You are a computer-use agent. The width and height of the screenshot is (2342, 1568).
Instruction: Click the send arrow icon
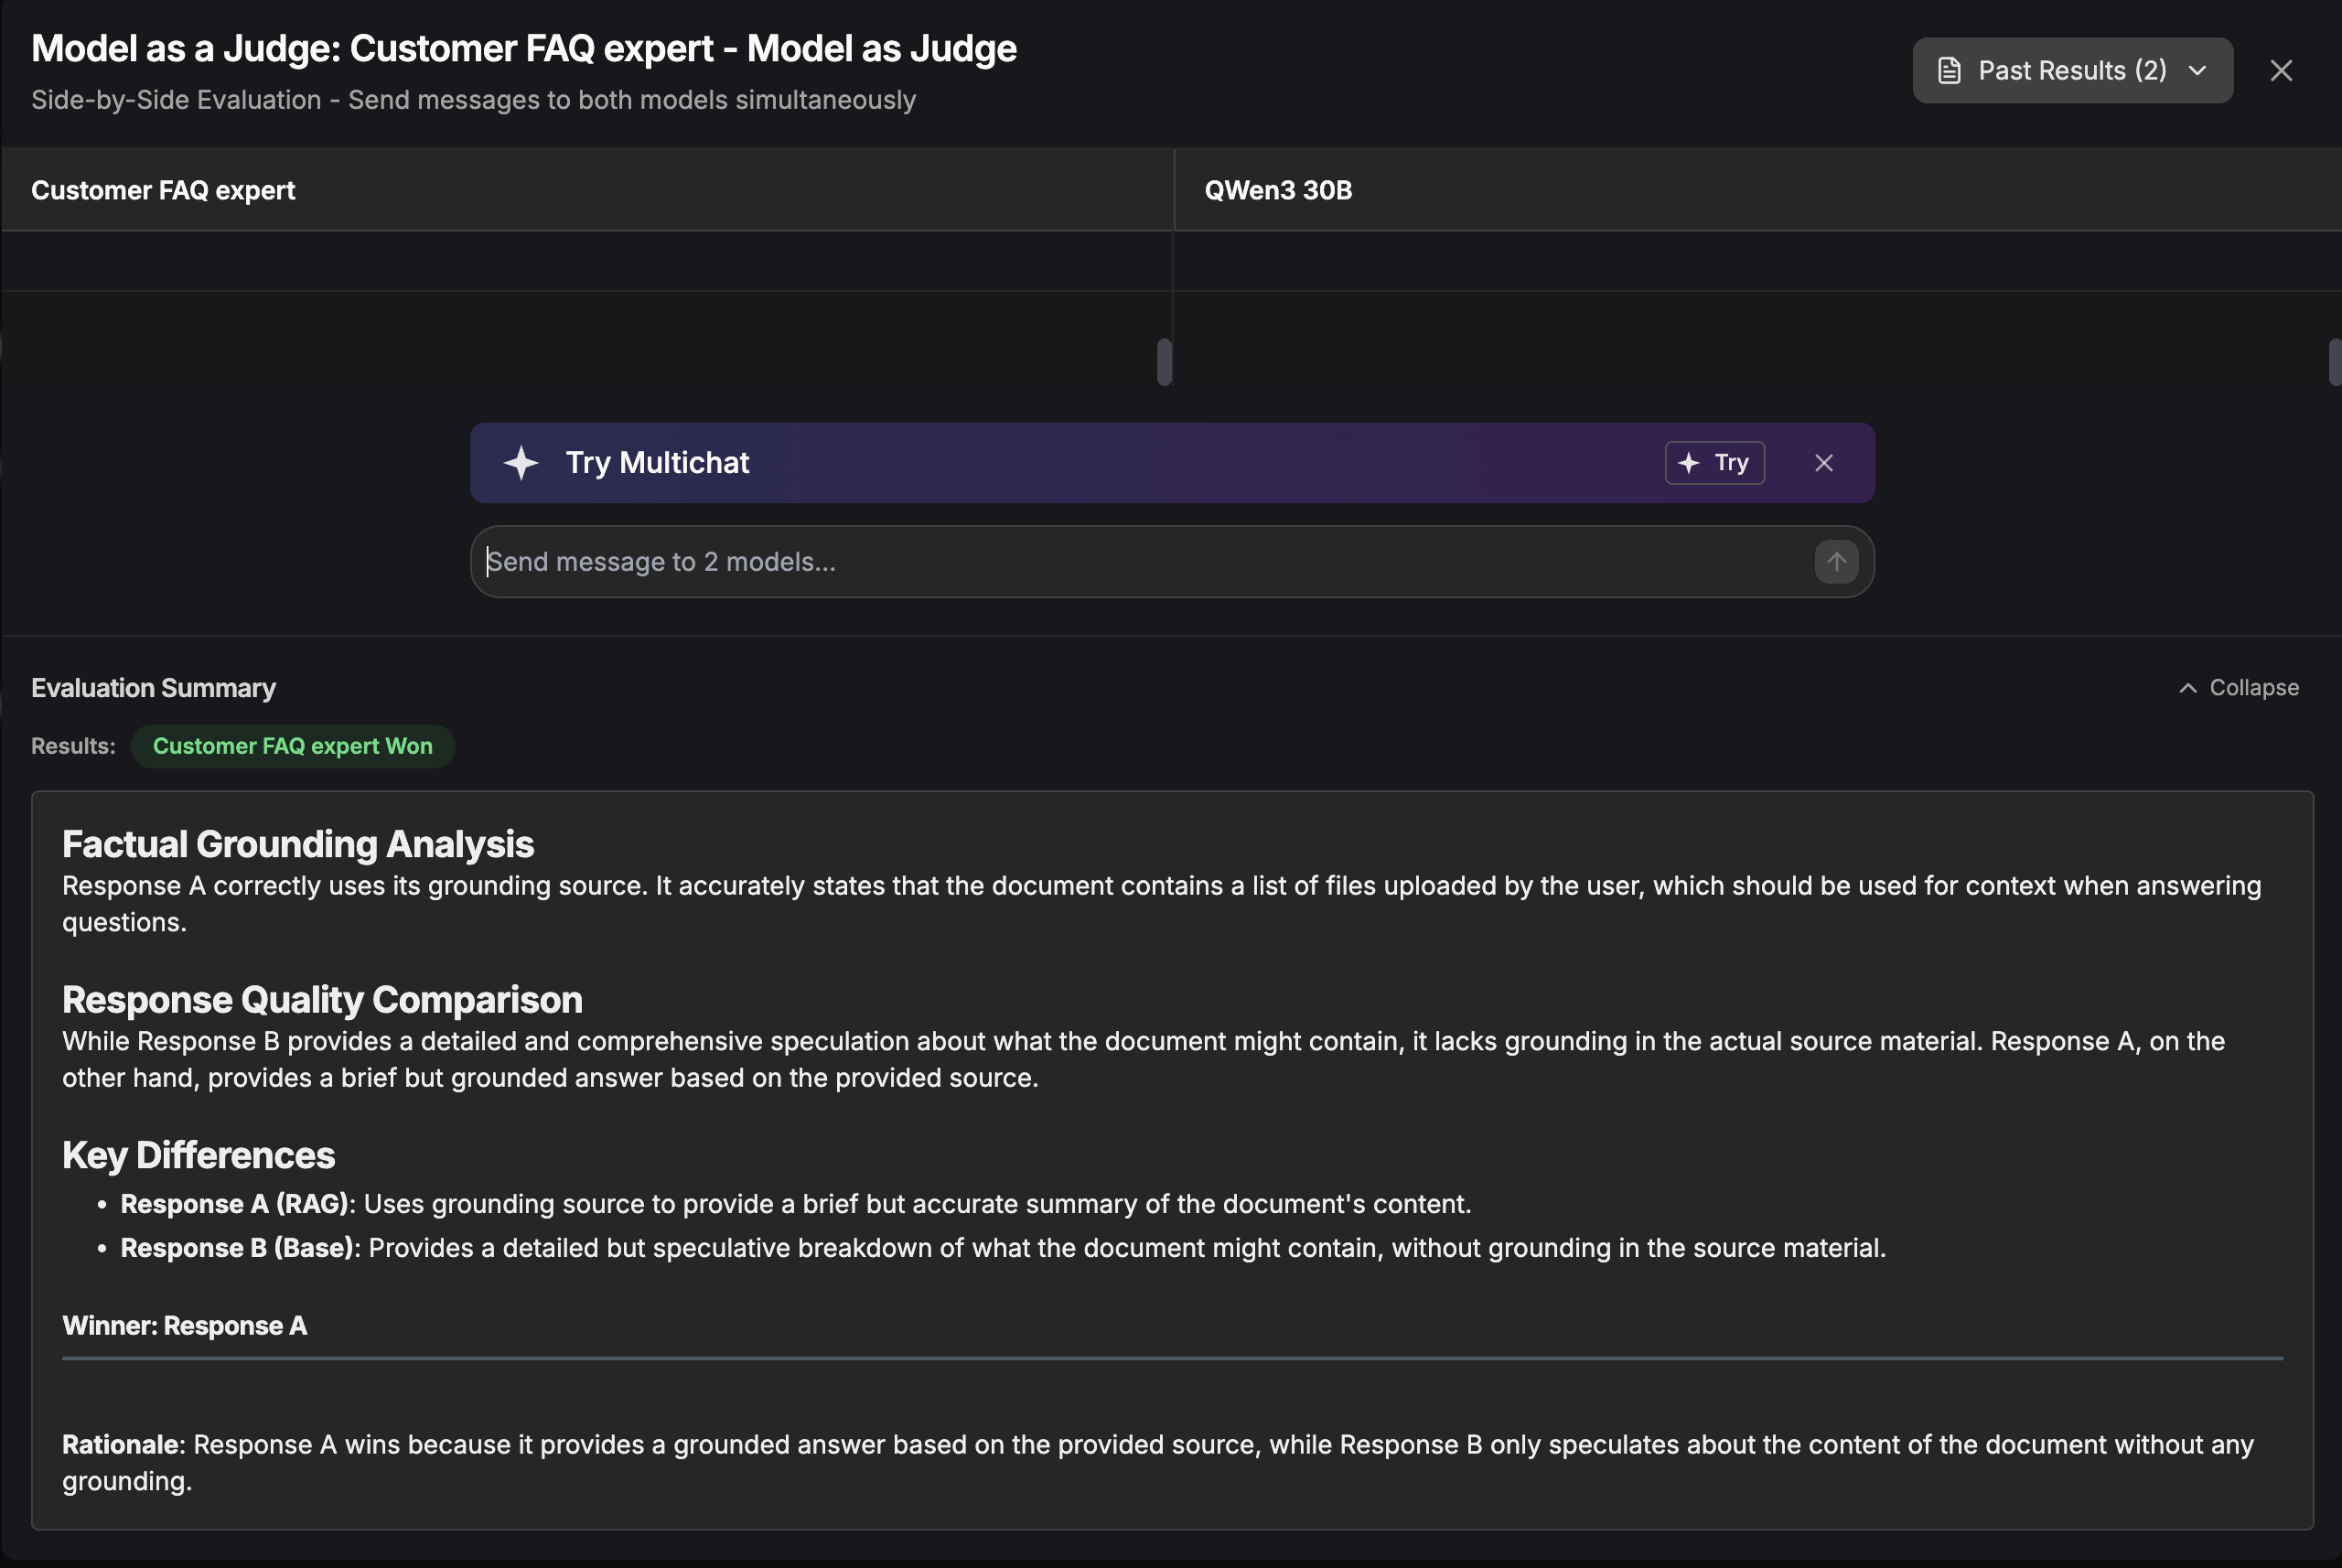1836,561
